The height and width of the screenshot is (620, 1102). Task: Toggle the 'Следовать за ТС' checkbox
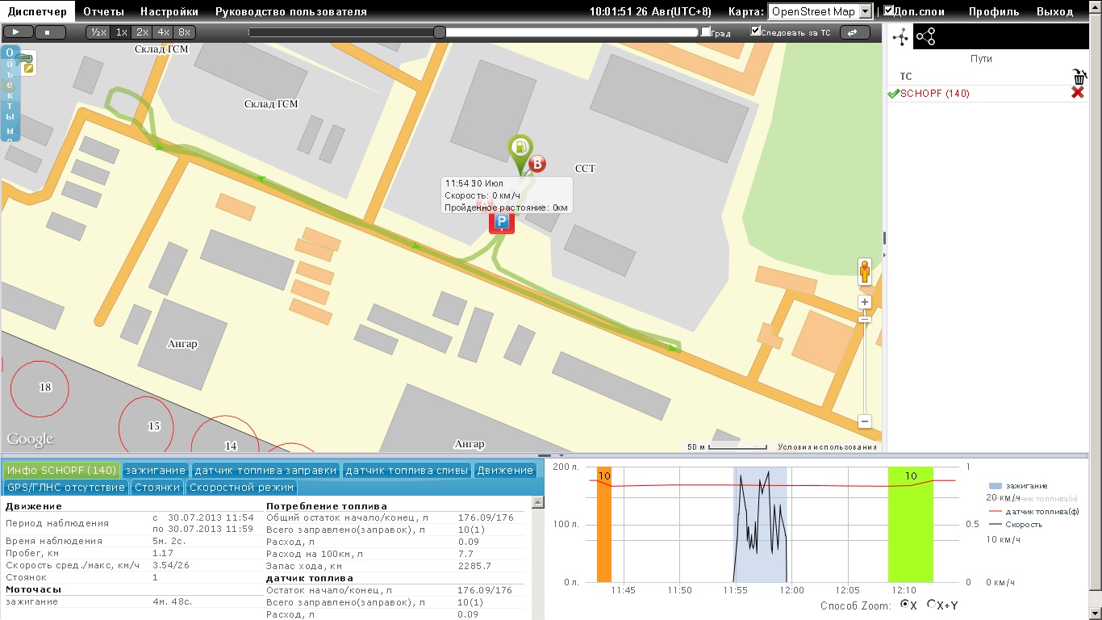pyautogui.click(x=756, y=31)
